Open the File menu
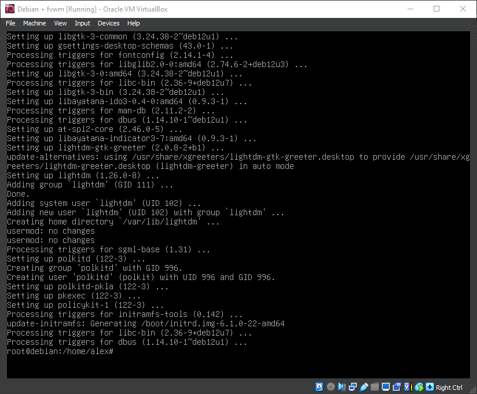477x394 pixels. tap(10, 23)
